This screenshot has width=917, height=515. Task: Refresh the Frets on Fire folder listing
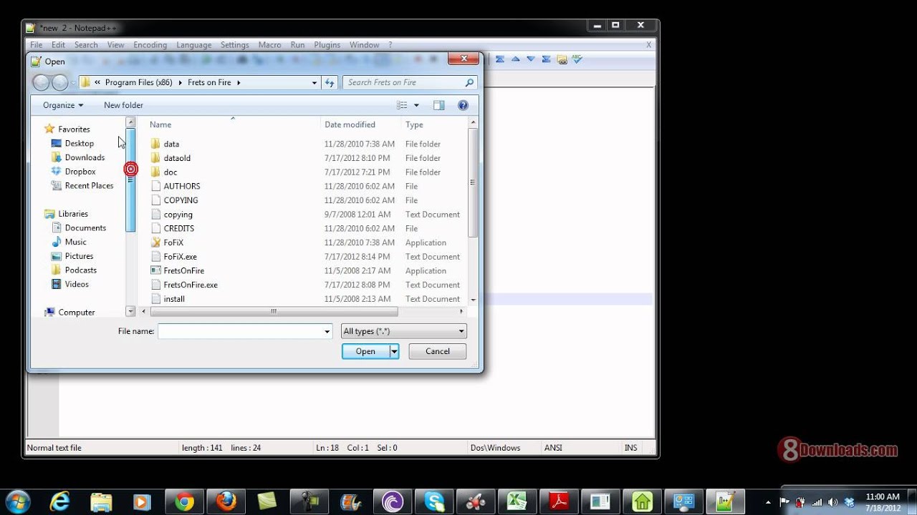coord(330,83)
